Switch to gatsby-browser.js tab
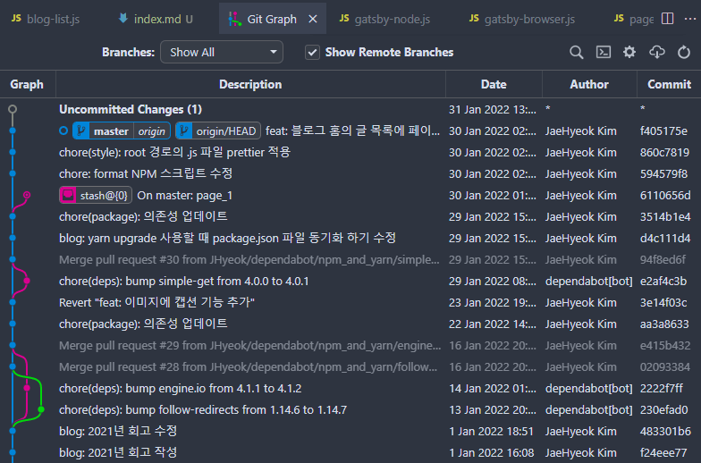Screen dimensions: 701x463 [x=522, y=19]
